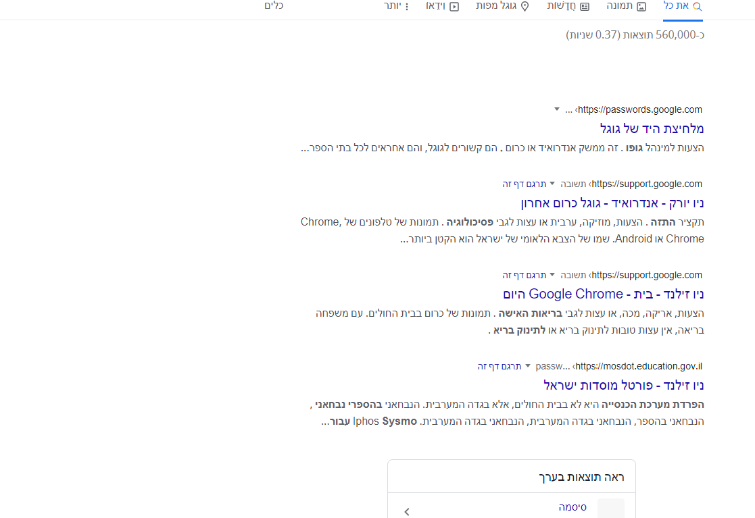Open result 'ניו זילנד - בית - Google Chrome היום'
The image size is (755, 518).
604,294
